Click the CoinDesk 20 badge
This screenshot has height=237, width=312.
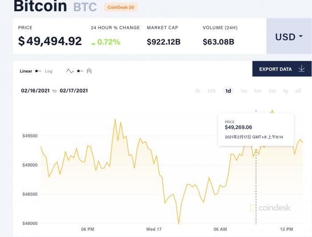(x=121, y=7)
